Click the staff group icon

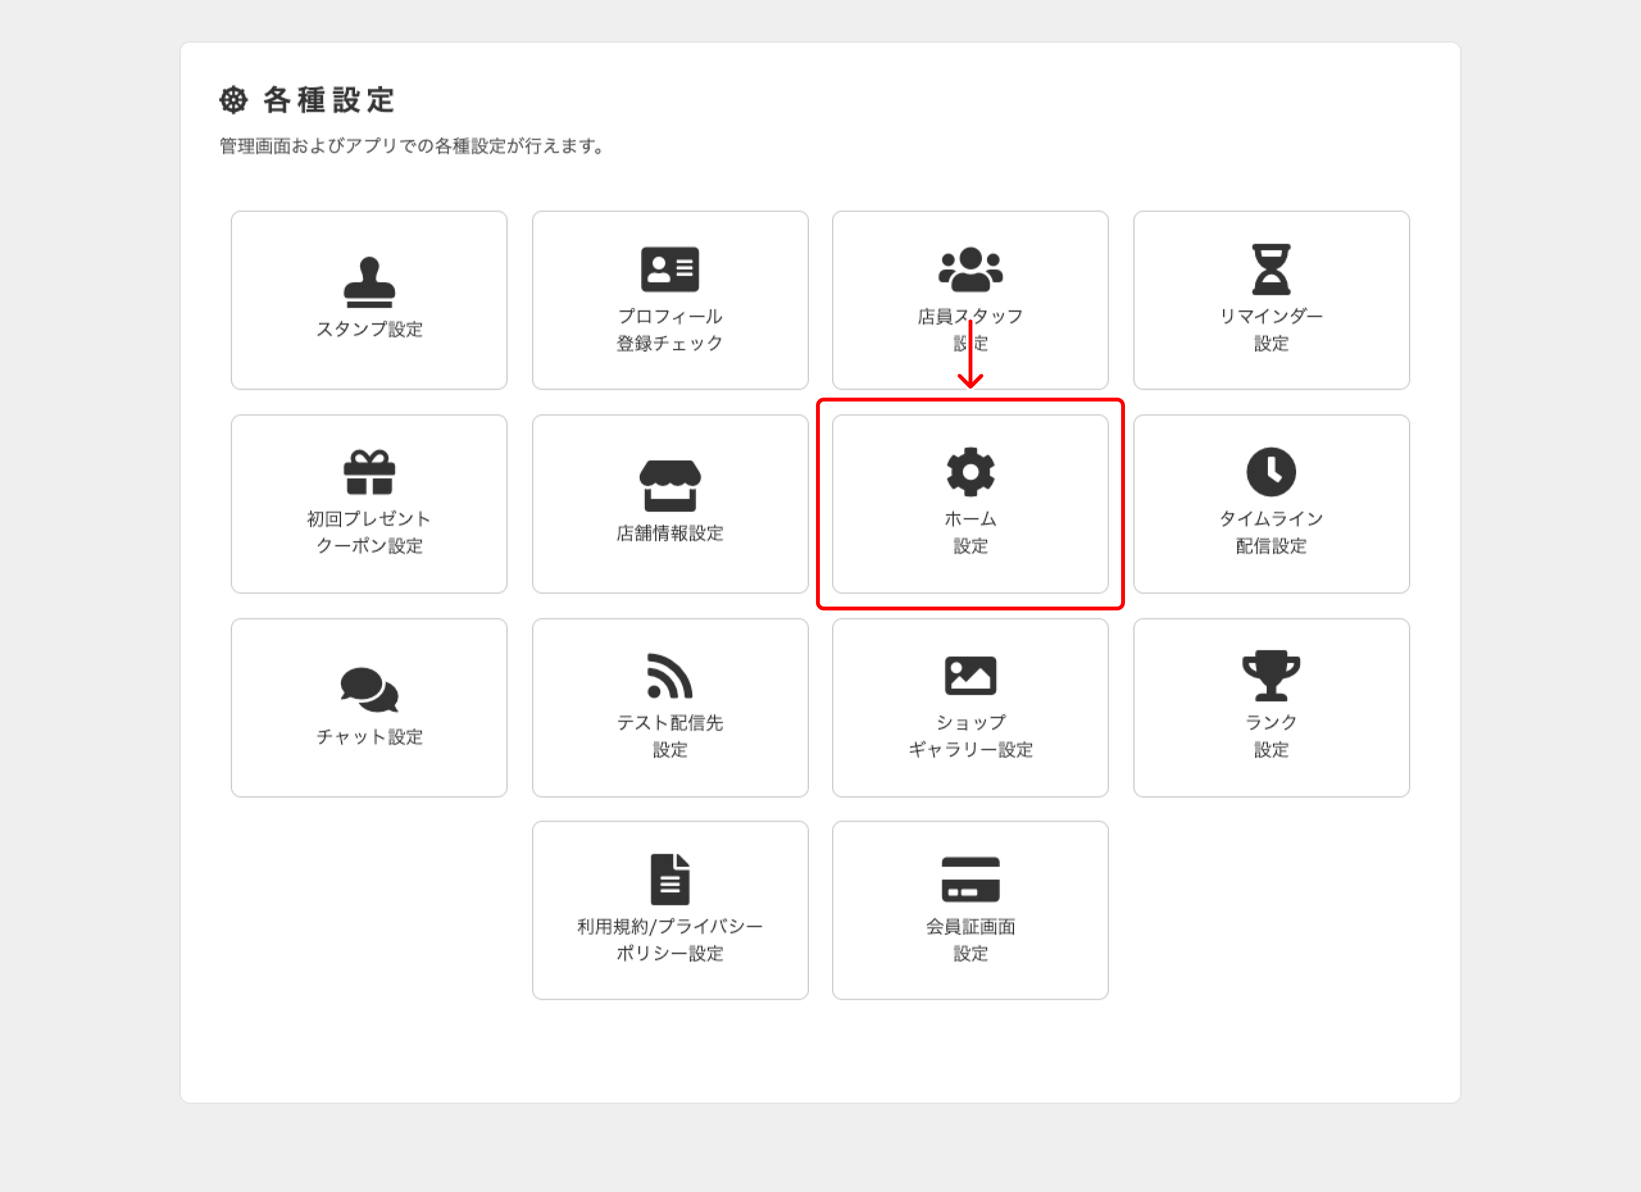point(970,269)
